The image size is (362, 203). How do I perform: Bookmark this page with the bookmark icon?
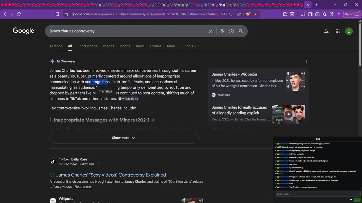tap(57, 14)
